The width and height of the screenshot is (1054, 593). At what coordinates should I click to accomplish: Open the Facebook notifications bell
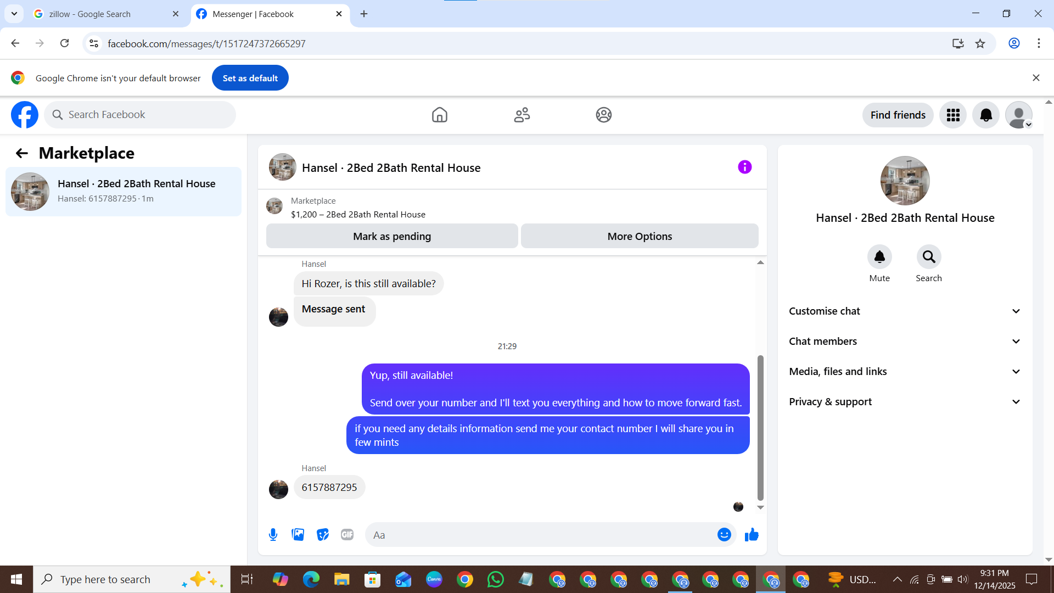coord(986,115)
